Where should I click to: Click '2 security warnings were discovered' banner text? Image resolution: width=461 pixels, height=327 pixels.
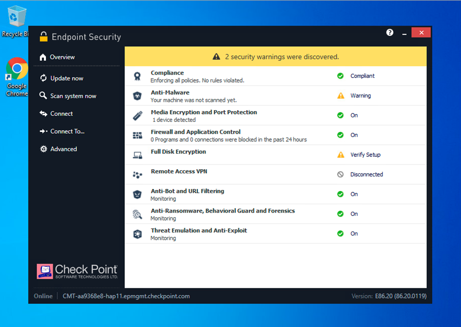[282, 57]
